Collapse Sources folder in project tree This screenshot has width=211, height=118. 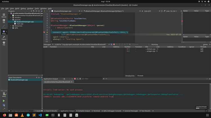click(x=11, y=20)
